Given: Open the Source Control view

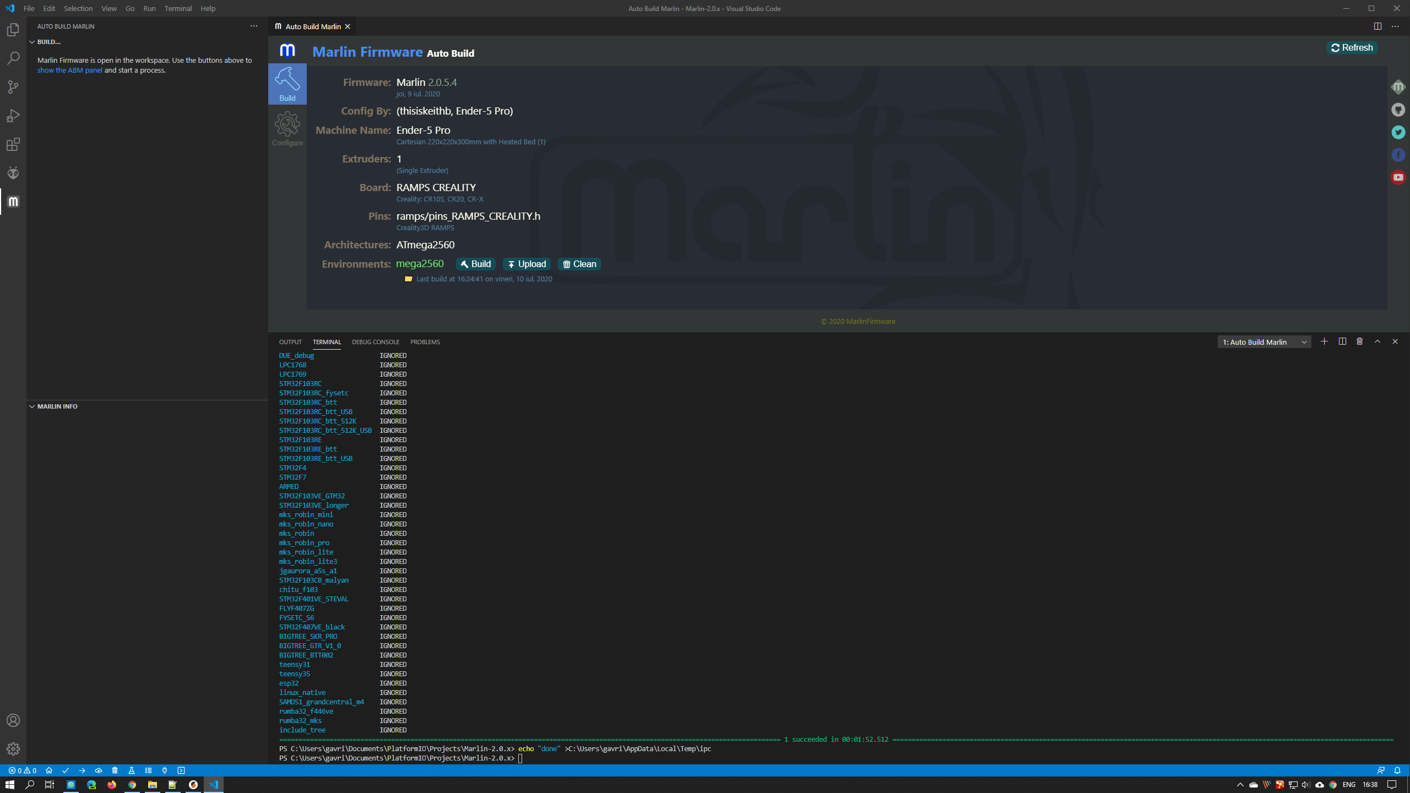Looking at the screenshot, I should click(x=13, y=87).
